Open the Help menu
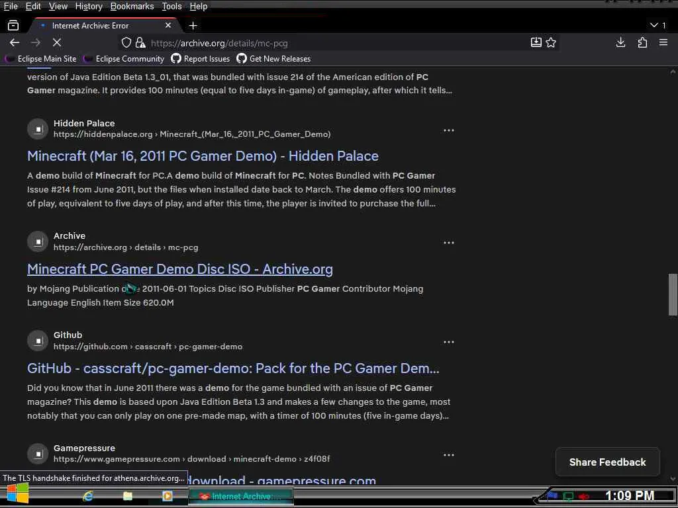The image size is (678, 508). 199,7
